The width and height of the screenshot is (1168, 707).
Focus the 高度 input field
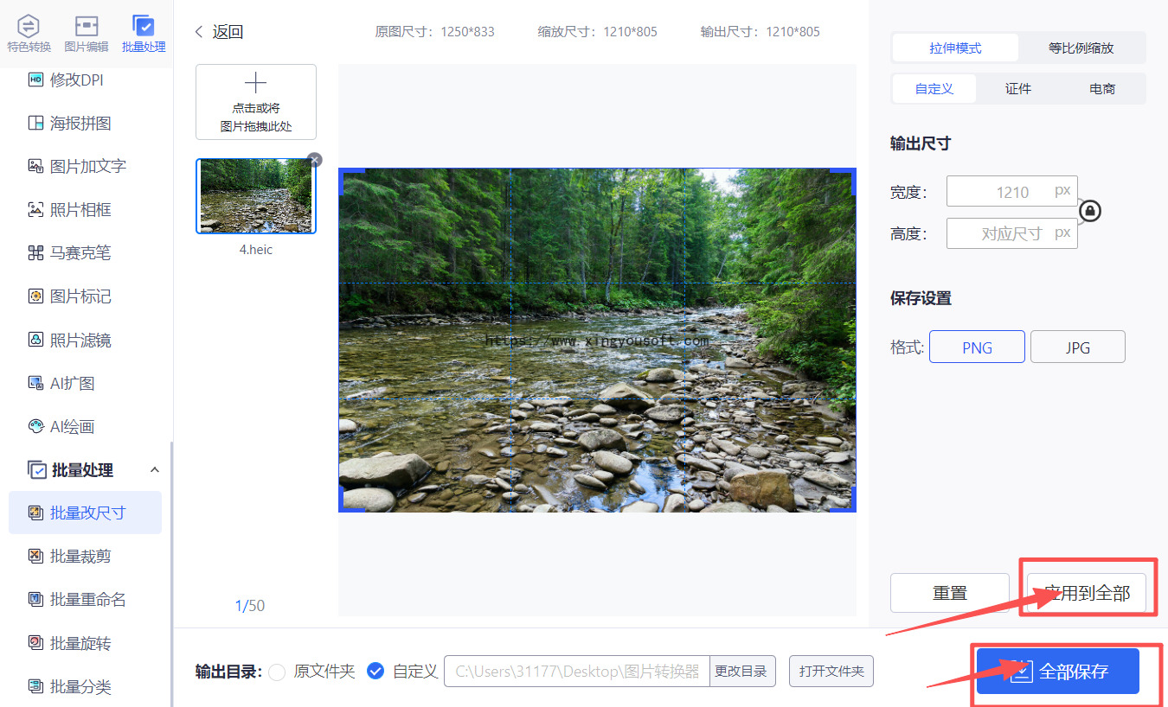[1012, 233]
